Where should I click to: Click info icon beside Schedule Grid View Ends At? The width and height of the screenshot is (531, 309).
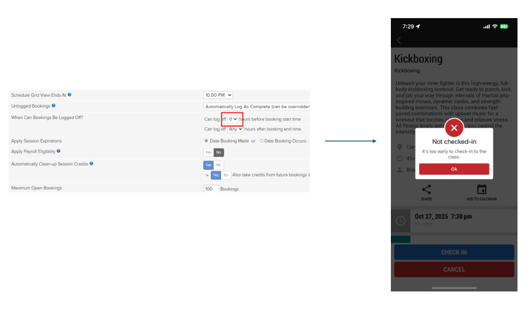click(69, 95)
